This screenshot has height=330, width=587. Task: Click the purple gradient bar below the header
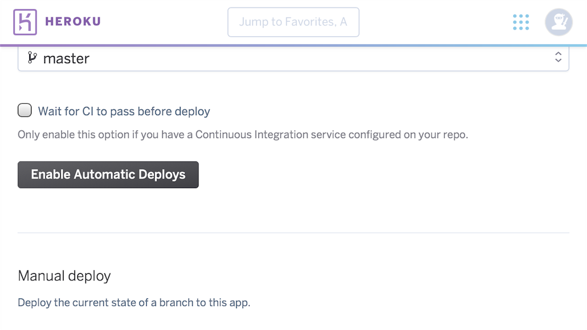(x=293, y=45)
